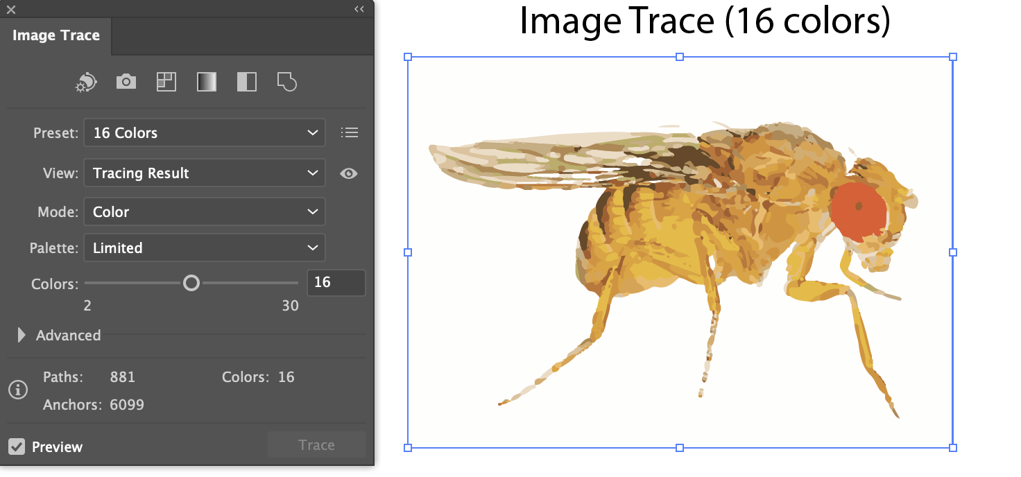Click the Auto-Color preset icon
1021x477 pixels.
coord(86,83)
